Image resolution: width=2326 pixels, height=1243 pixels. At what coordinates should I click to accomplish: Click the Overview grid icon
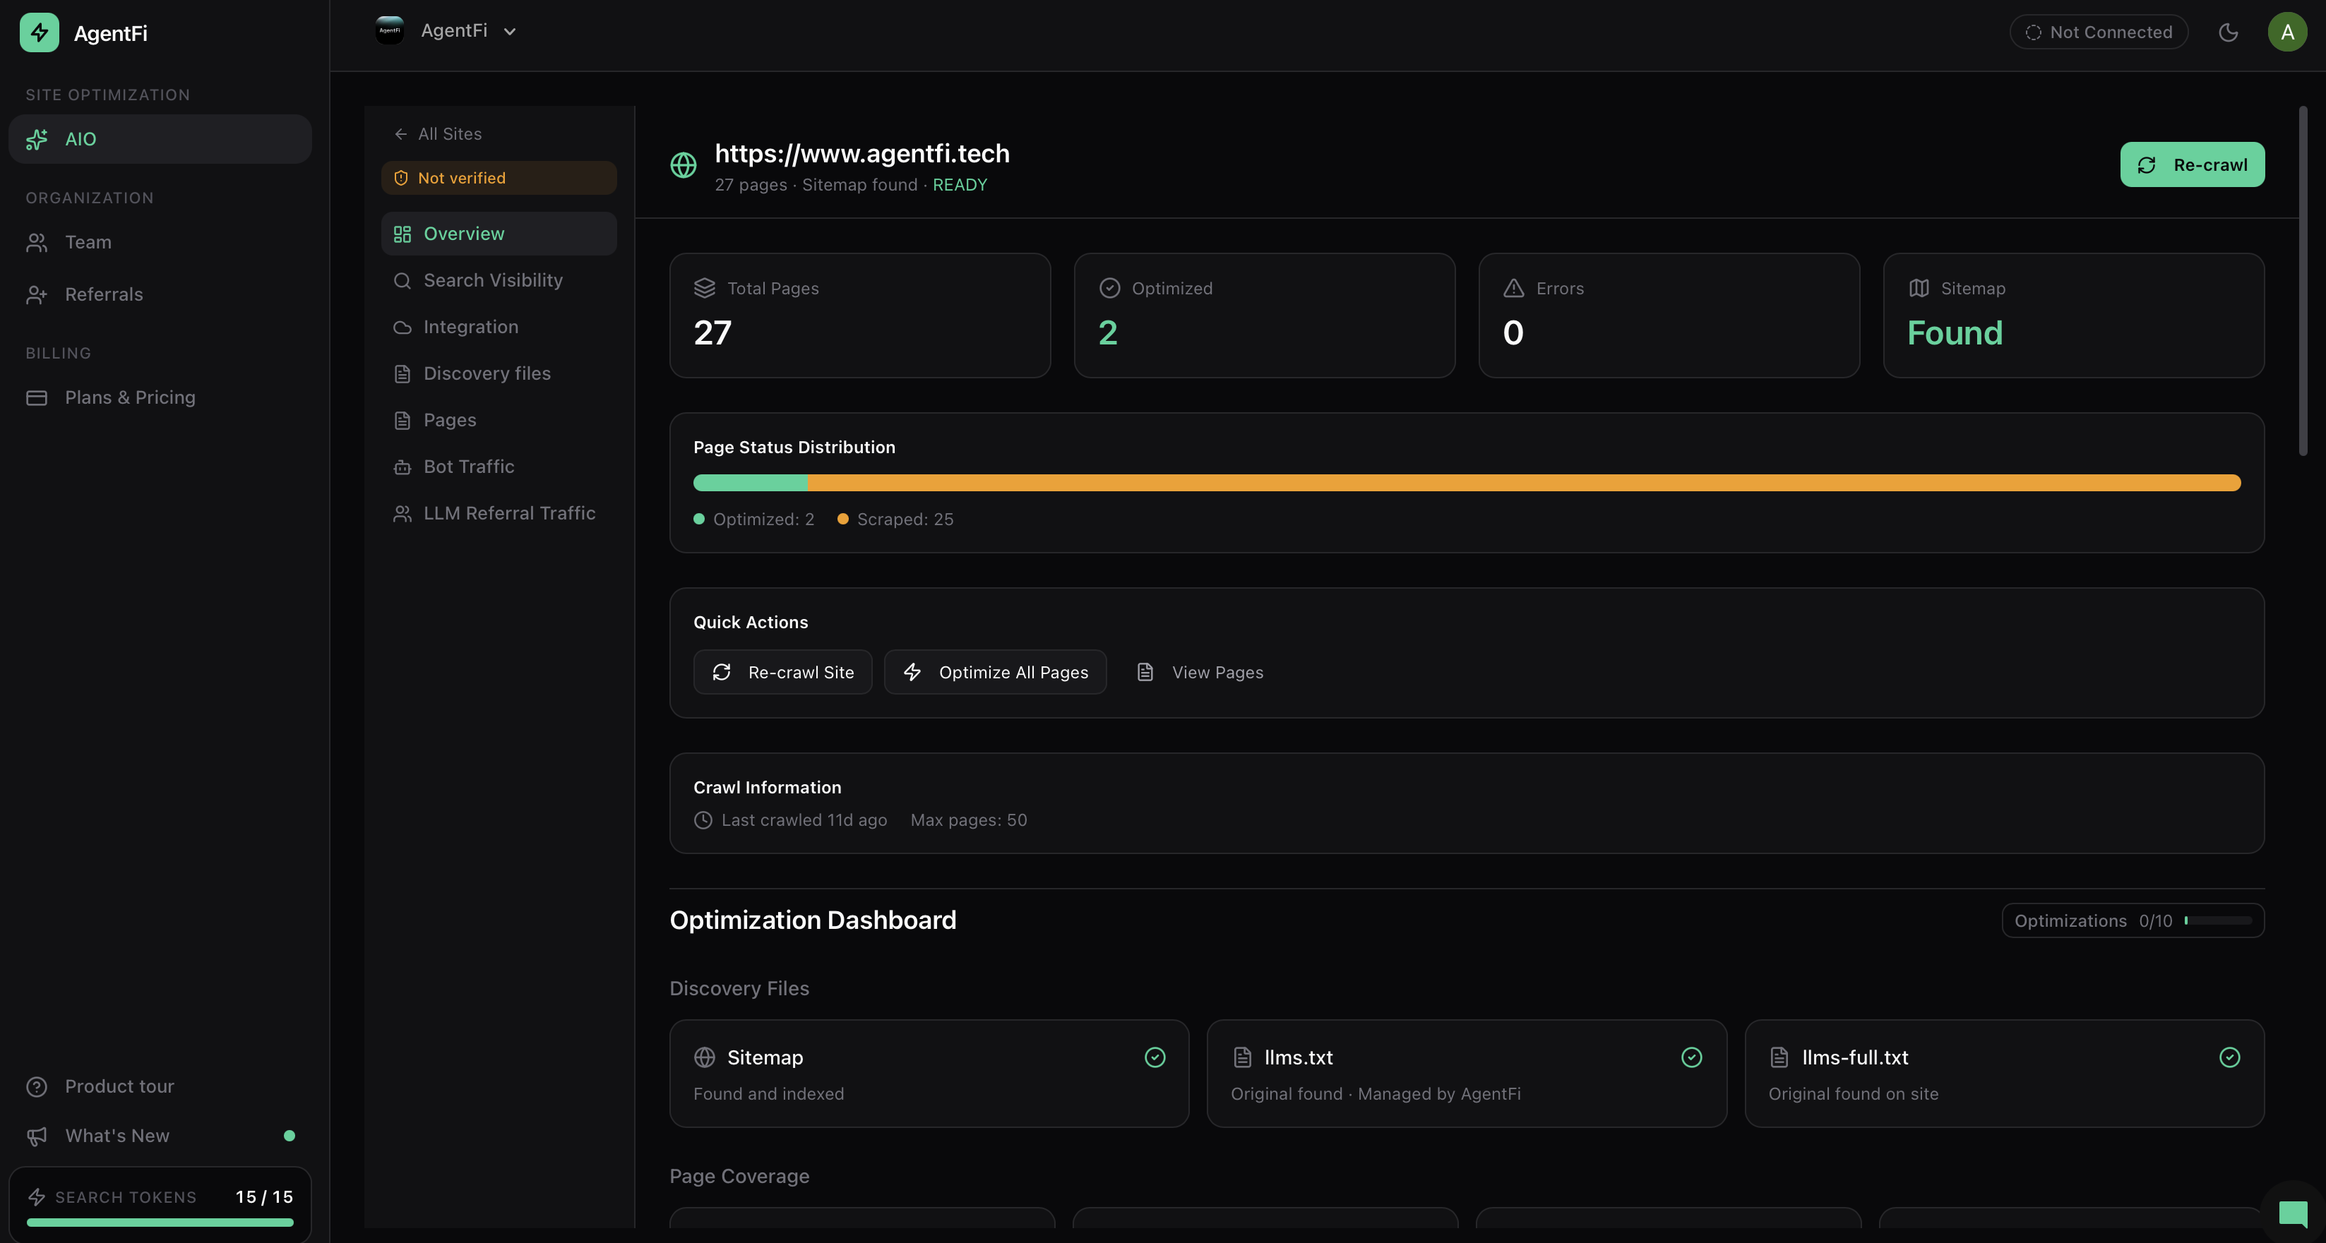[402, 234]
